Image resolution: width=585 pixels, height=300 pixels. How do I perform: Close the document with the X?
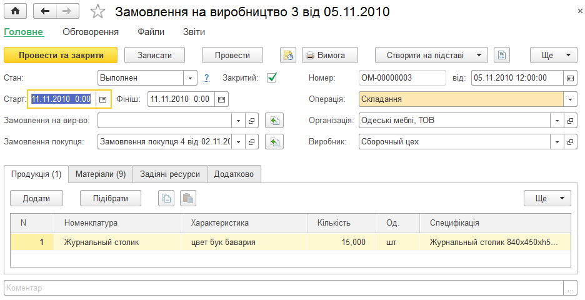pos(580,12)
